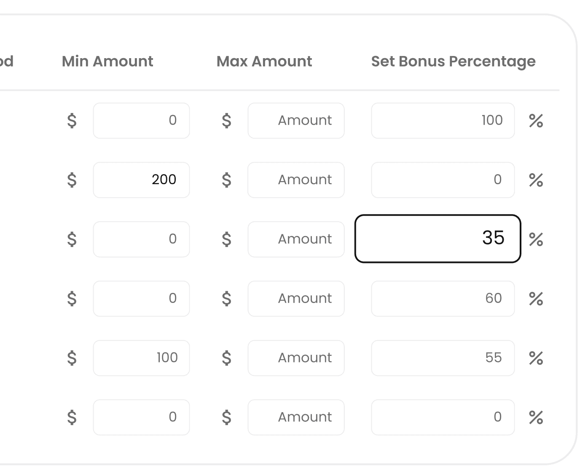The height and width of the screenshot is (472, 580).
Task: Click the bonus percentage field showing 100
Action: click(x=443, y=121)
